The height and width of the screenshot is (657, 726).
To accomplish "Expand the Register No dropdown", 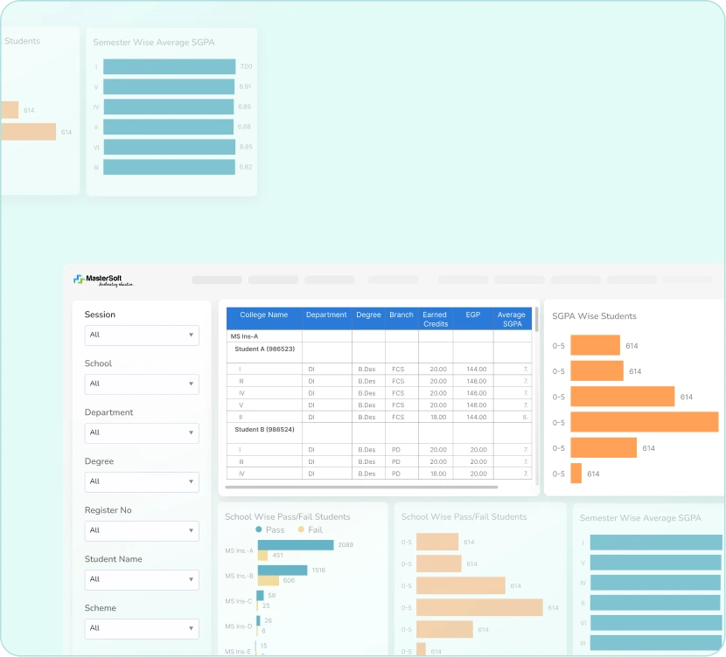I will tap(142, 530).
